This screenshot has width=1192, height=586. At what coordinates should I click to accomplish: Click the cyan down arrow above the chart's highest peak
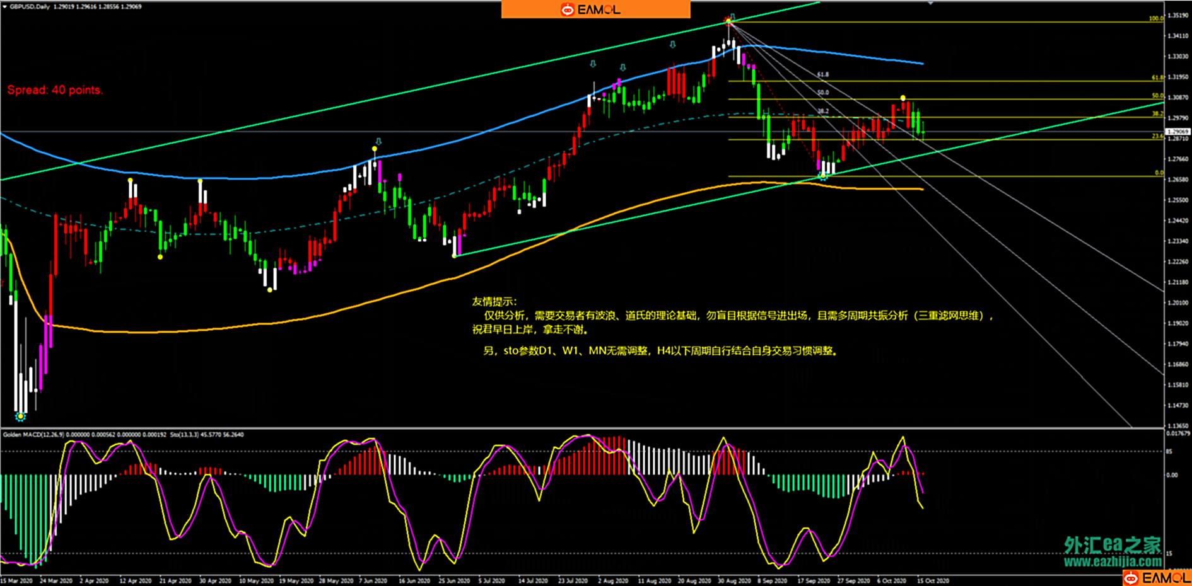(x=732, y=17)
